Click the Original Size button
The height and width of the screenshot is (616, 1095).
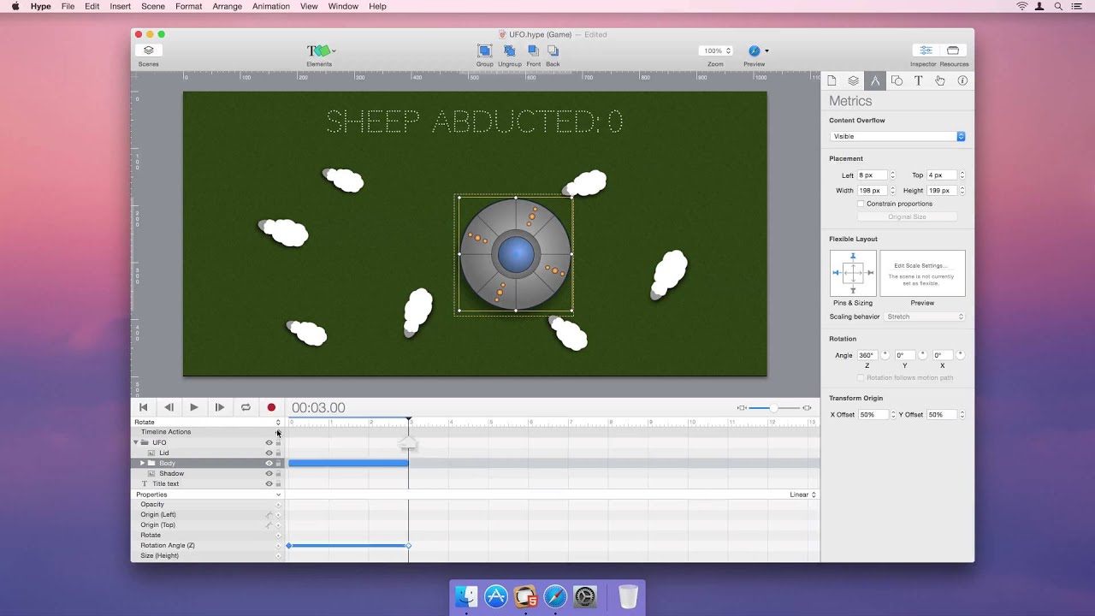tap(907, 217)
